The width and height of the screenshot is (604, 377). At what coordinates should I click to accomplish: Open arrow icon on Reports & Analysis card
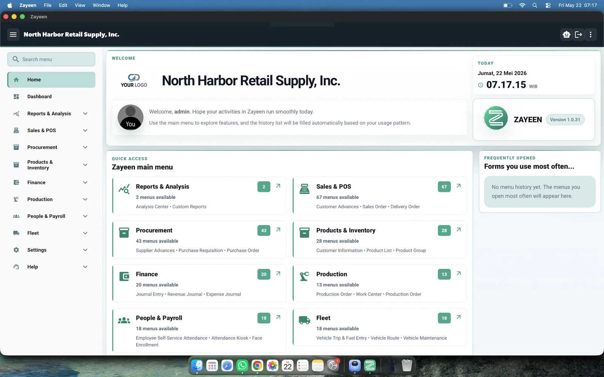[x=278, y=186]
